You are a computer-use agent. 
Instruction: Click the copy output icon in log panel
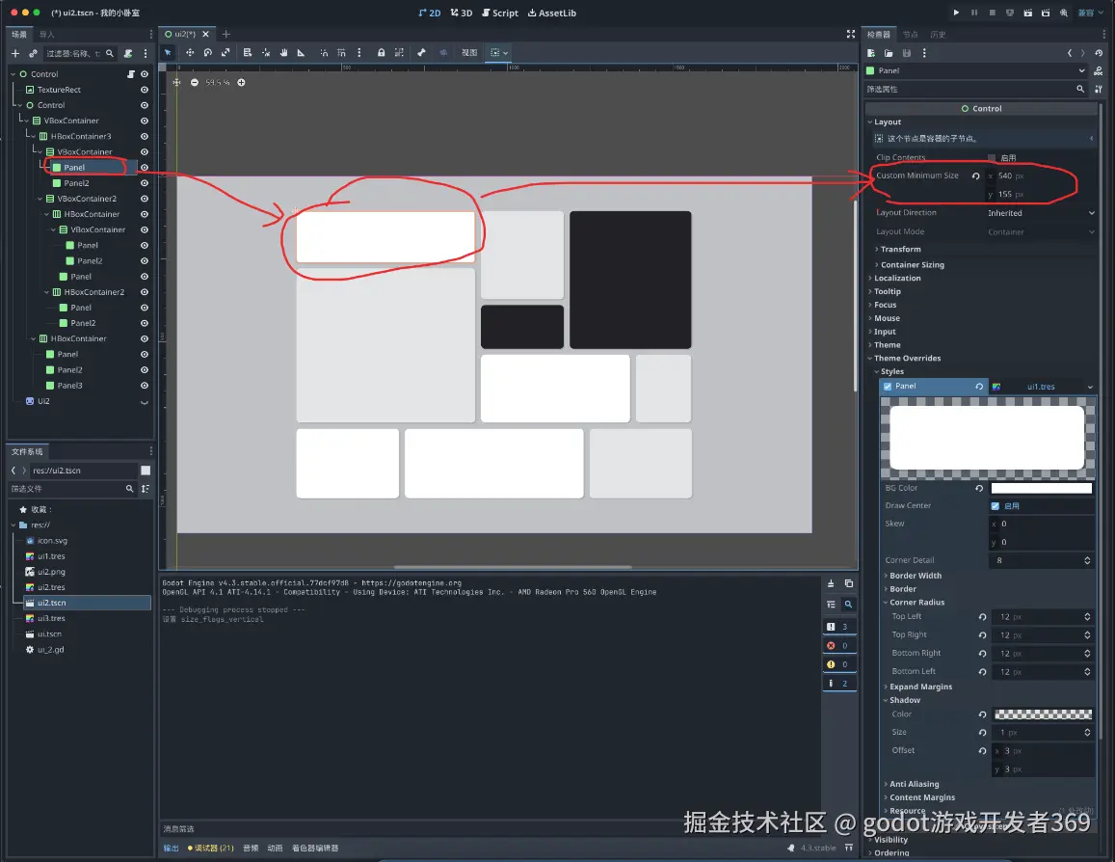(848, 583)
